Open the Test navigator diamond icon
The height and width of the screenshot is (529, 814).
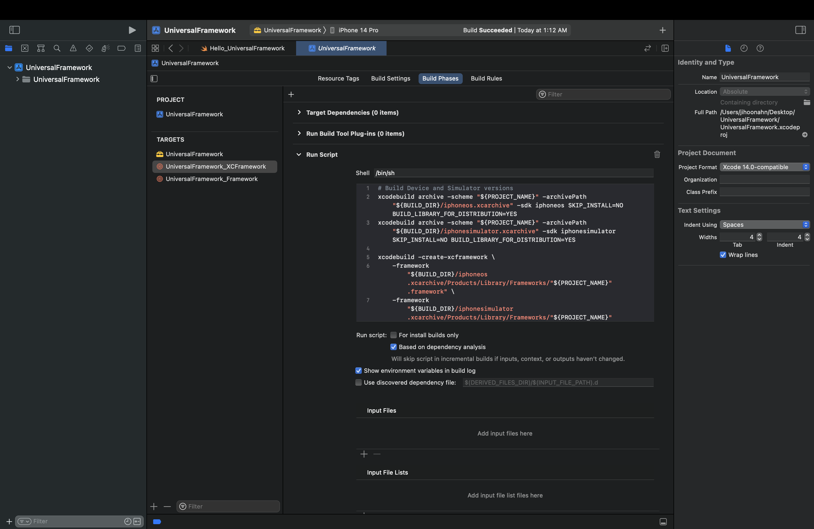click(x=89, y=48)
